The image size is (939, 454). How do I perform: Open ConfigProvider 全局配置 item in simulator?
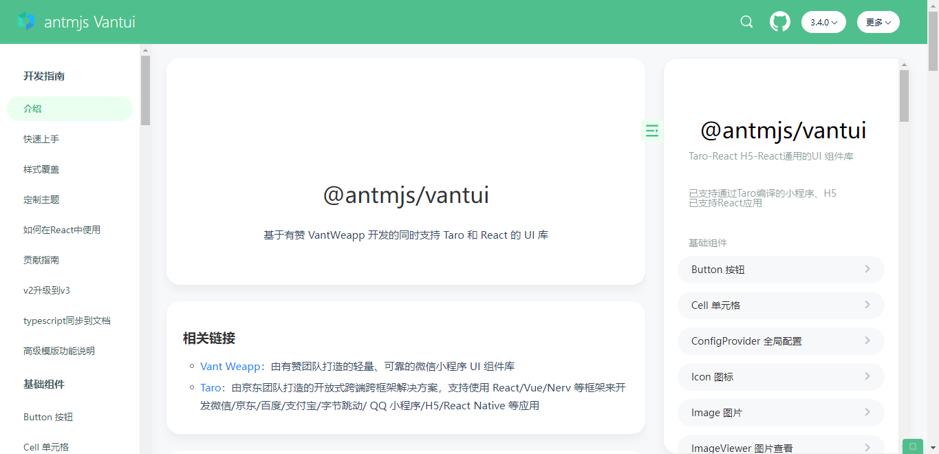781,341
